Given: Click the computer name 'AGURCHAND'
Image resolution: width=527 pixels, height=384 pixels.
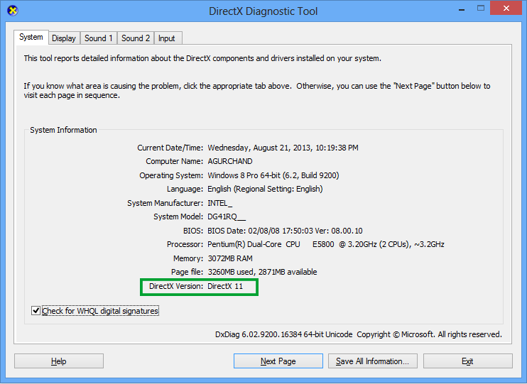Looking at the screenshot, I should pos(230,161).
